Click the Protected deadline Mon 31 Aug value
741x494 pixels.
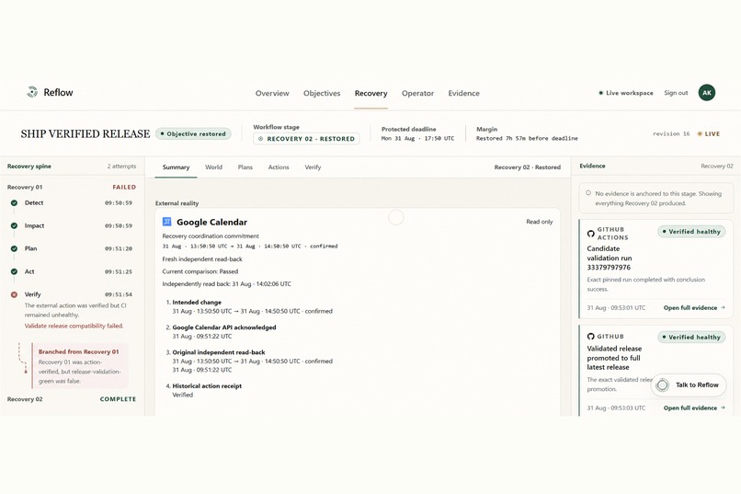pos(417,139)
